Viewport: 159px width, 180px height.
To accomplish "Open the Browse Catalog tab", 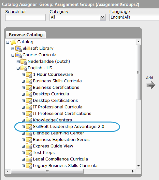I will point(26,35).
